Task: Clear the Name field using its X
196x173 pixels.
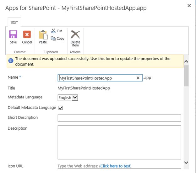Action: (x=138, y=78)
